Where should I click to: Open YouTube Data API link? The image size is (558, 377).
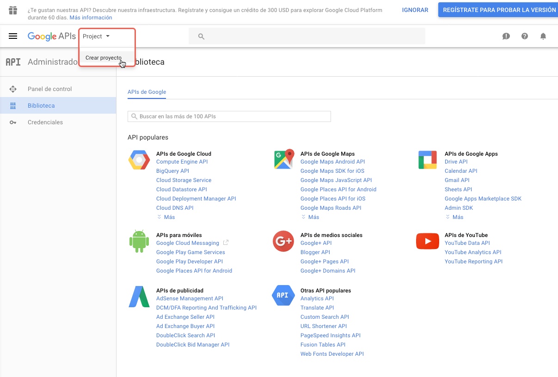467,243
